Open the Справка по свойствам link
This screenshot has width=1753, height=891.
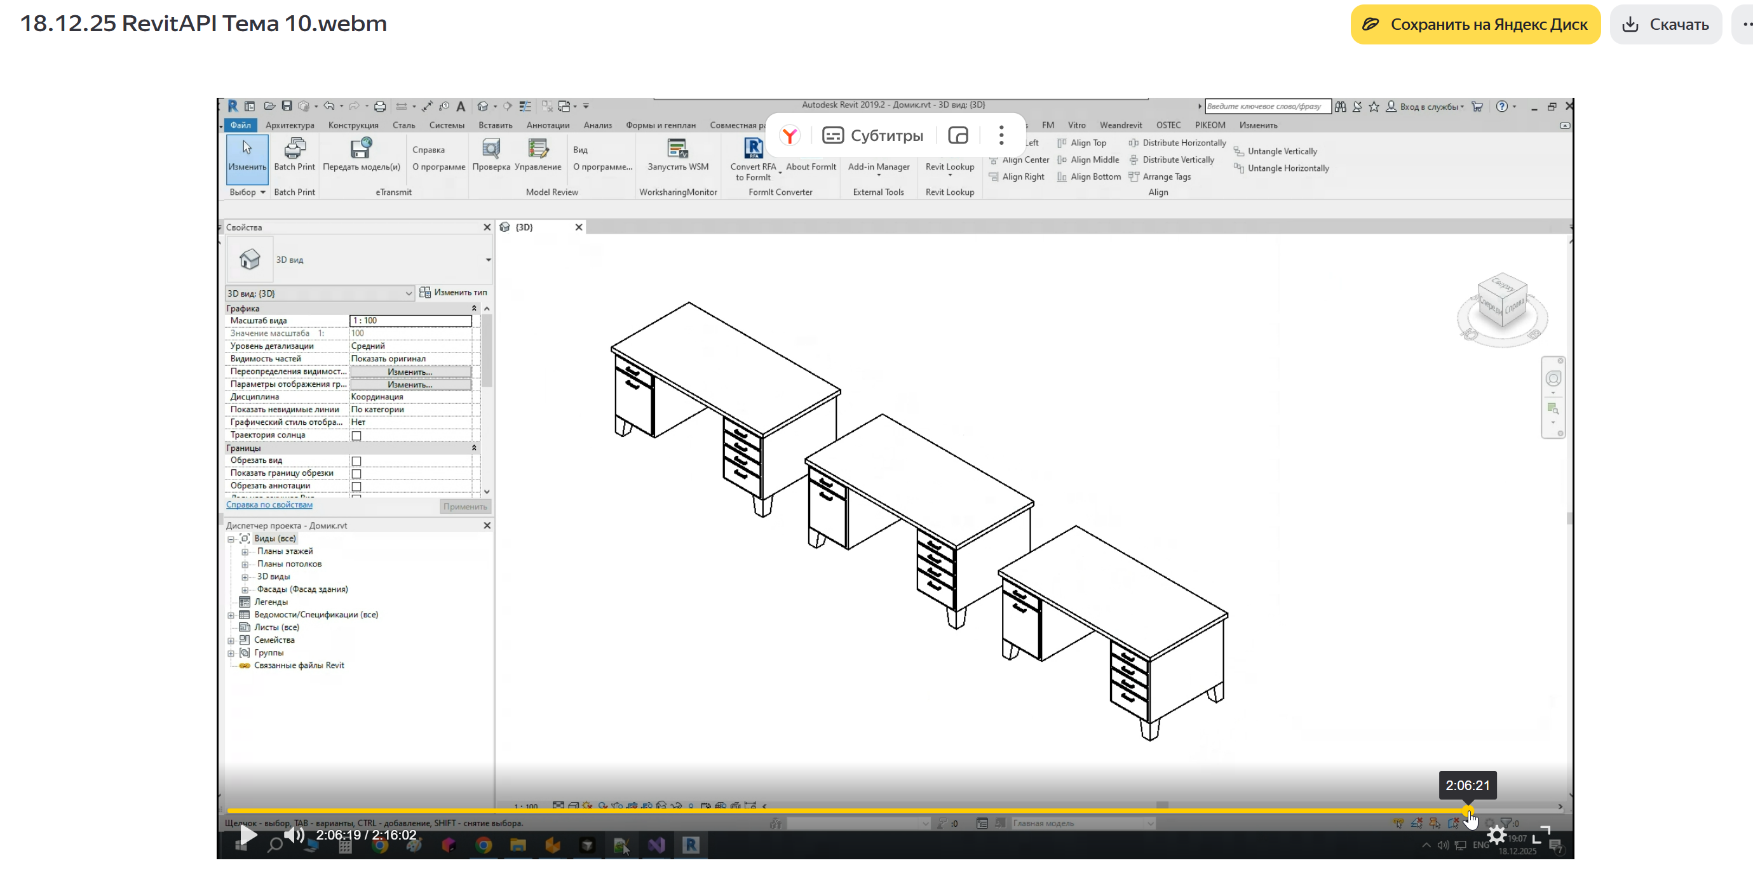coord(269,505)
